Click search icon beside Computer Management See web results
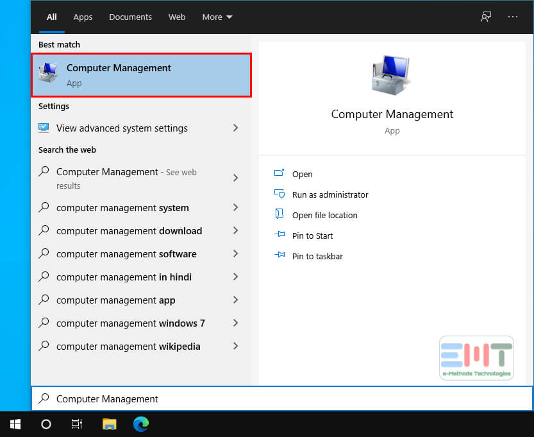Viewport: 534px width, 437px height. coord(44,171)
